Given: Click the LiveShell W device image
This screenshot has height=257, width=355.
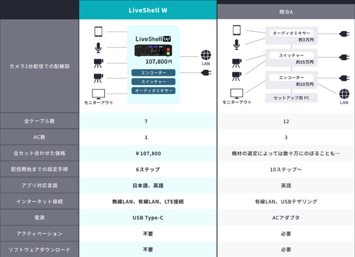Looking at the screenshot, I should point(153,50).
